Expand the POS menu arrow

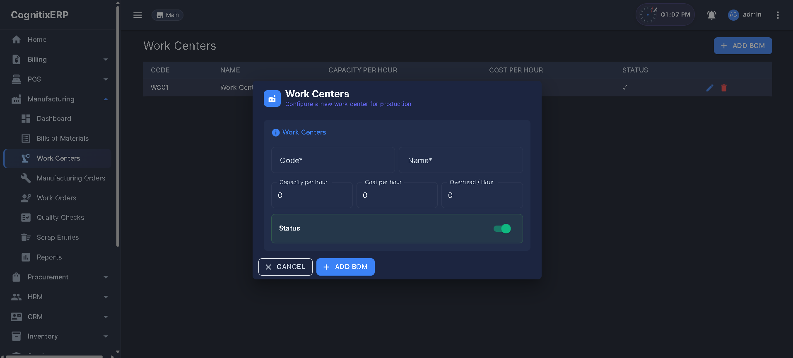(106, 79)
